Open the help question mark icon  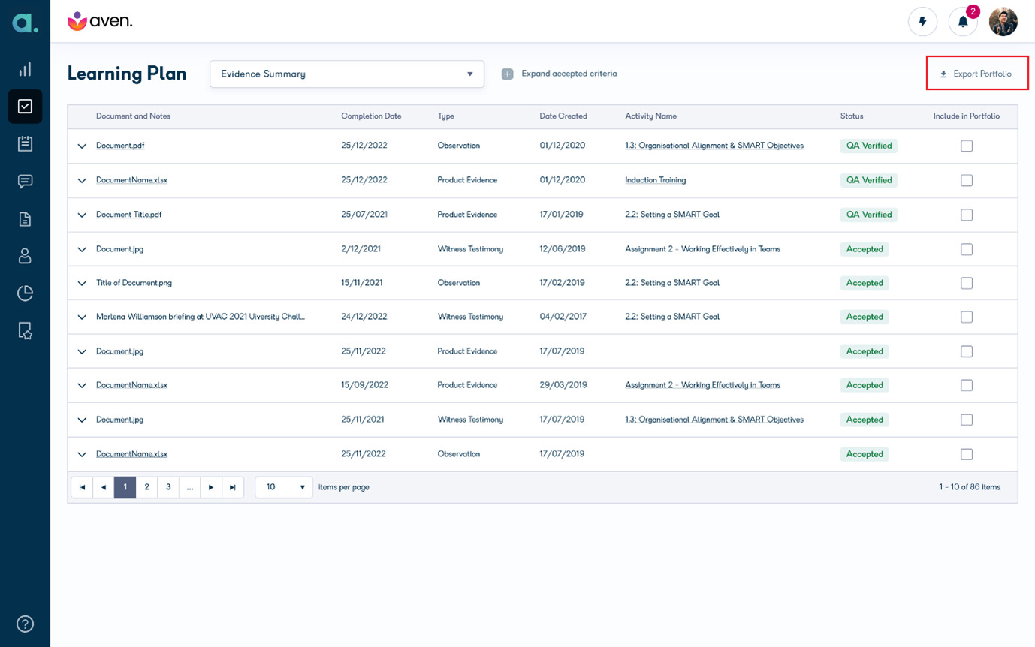[25, 624]
